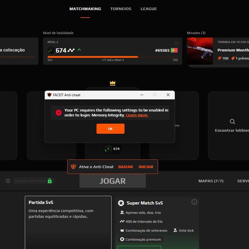Image resolution: width=249 pixels, height=249 pixels.
Task: Click the anti-cheat shield icon in banner
Action: 73,167
